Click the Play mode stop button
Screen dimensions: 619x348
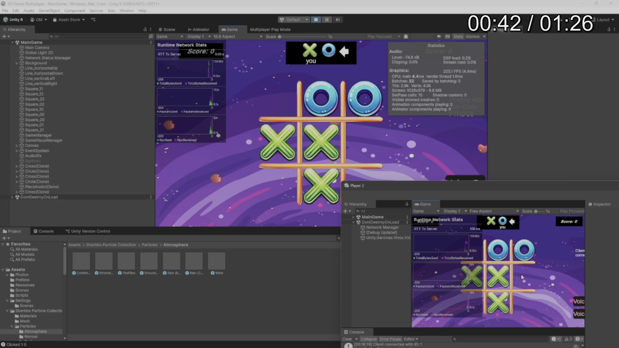tap(316, 20)
